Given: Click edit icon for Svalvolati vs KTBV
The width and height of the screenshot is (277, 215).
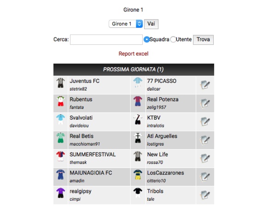Looking at the screenshot, I should coord(205,122).
